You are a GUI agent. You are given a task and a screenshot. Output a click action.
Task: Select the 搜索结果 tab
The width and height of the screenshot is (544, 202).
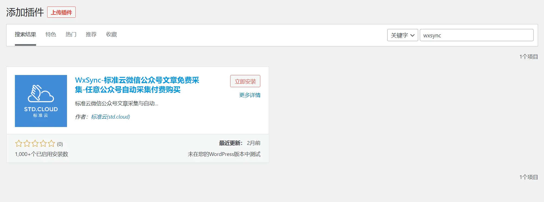pyautogui.click(x=25, y=35)
